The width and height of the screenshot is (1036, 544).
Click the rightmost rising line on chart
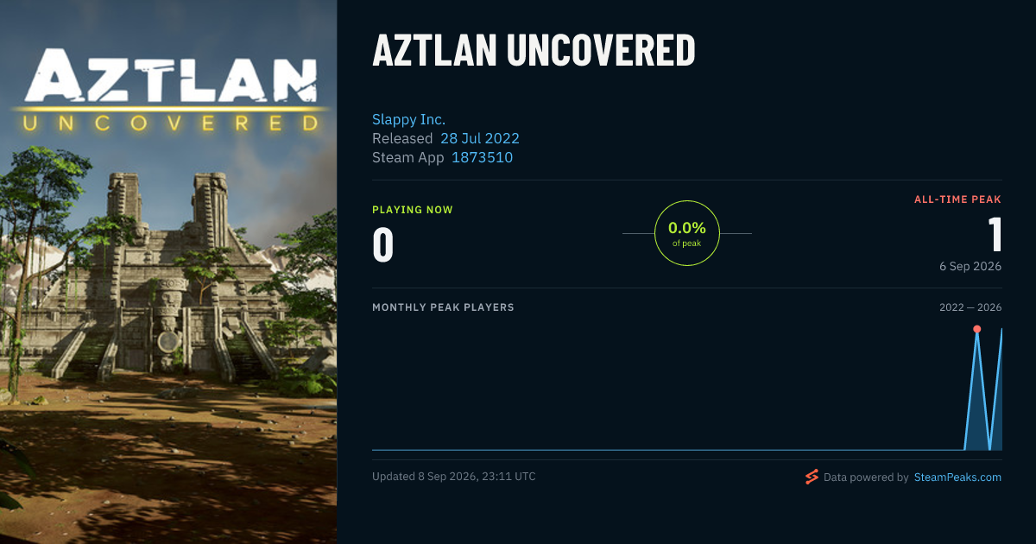996,389
